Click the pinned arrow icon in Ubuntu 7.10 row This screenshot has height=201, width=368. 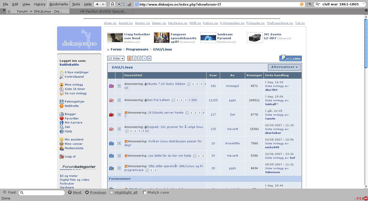119,86
